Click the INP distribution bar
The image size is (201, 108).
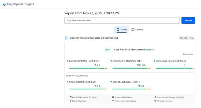(x=131, y=68)
